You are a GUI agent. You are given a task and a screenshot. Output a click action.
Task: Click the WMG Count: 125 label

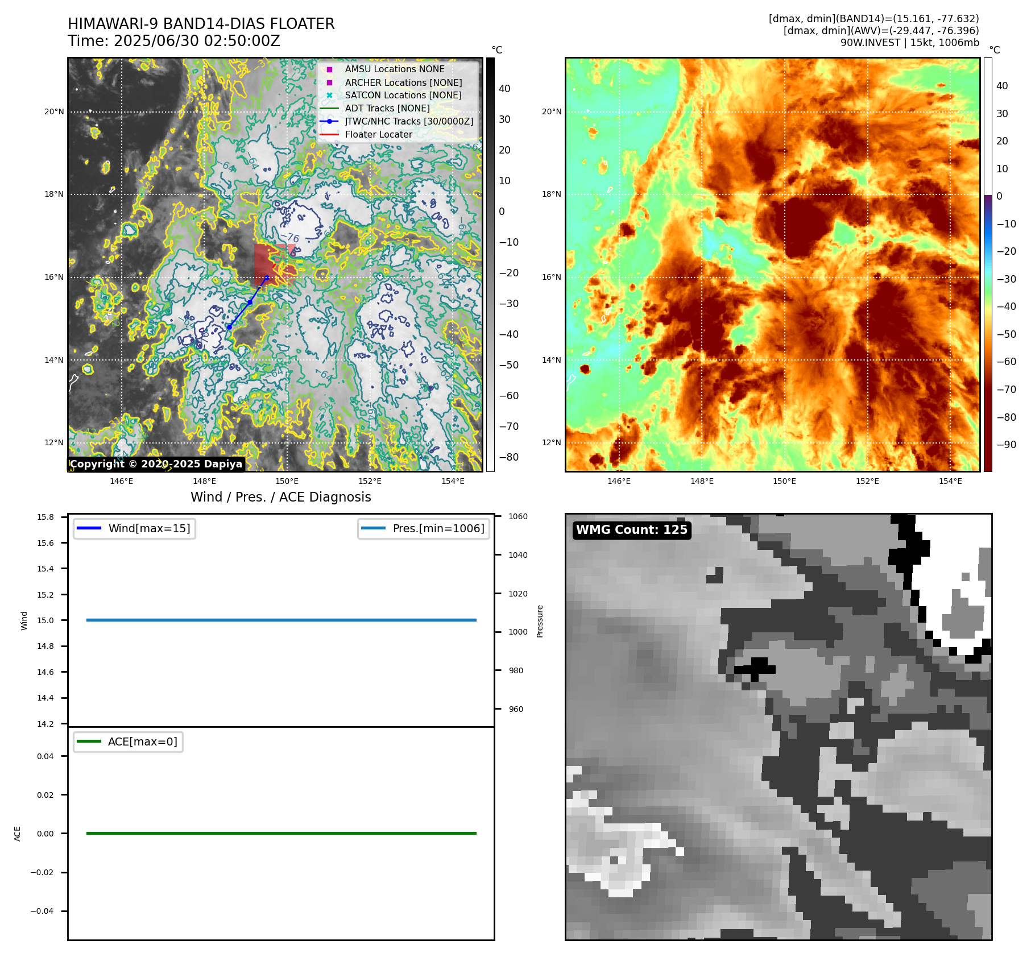pos(632,530)
